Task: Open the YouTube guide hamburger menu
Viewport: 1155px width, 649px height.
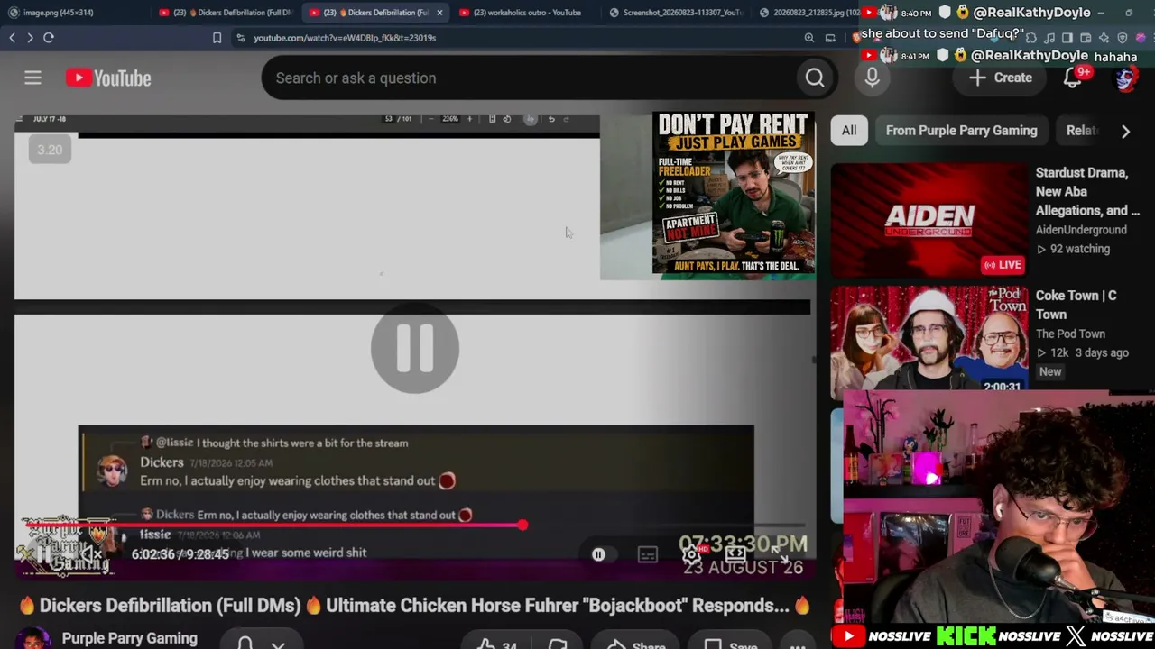Action: (x=32, y=78)
